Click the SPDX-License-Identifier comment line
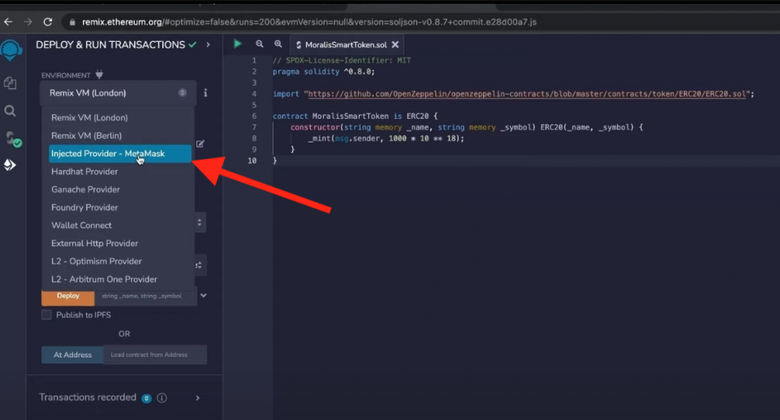Image resolution: width=780 pixels, height=420 pixels. [x=342, y=60]
